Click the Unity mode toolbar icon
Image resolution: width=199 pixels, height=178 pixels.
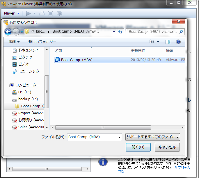pyautogui.click(x=59, y=14)
